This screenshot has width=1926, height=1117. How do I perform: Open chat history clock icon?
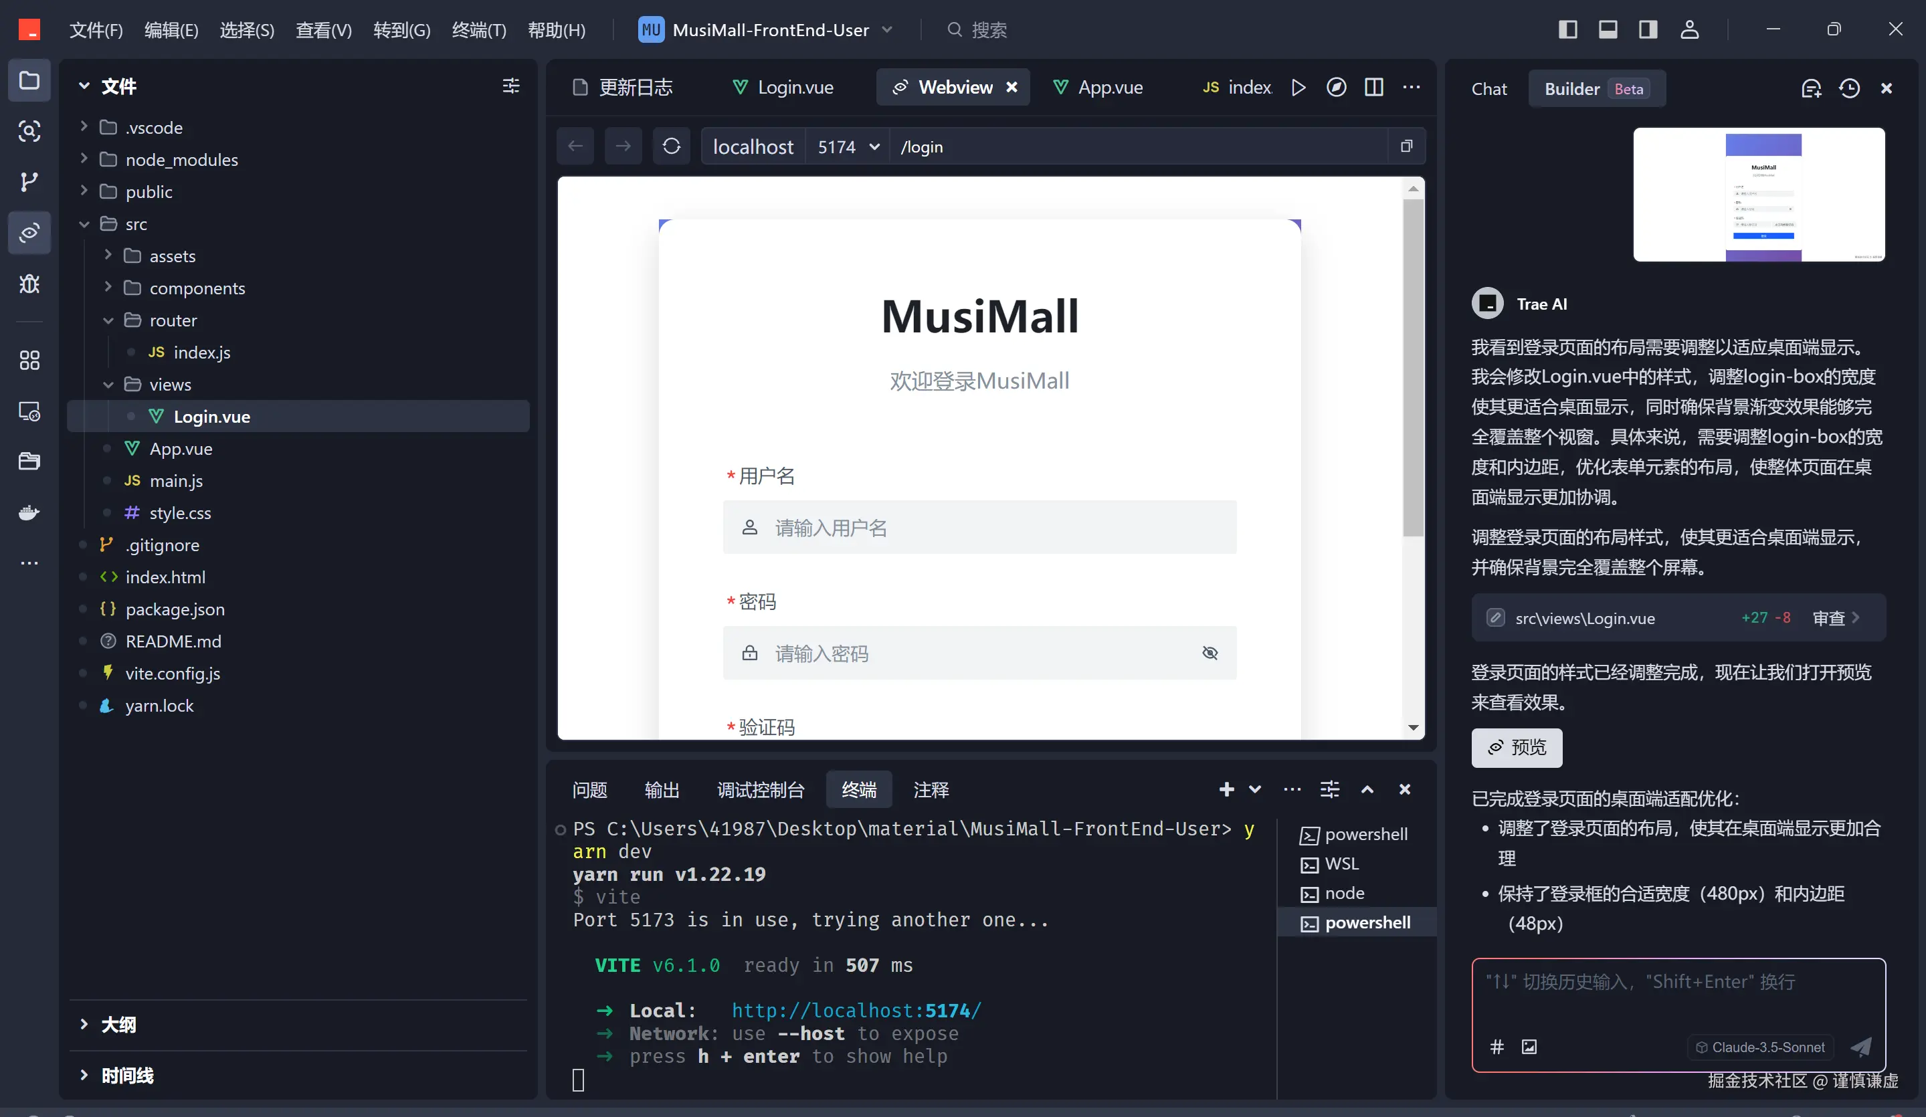[1849, 89]
